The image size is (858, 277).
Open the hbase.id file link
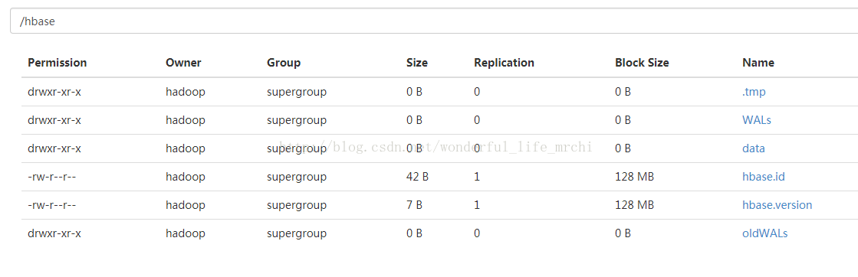click(764, 177)
